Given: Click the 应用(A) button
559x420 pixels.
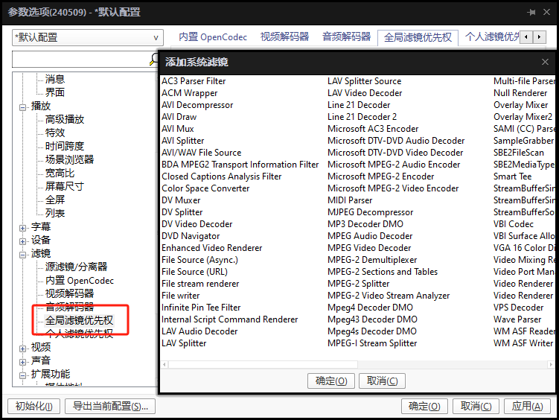Looking at the screenshot, I should (x=527, y=406).
